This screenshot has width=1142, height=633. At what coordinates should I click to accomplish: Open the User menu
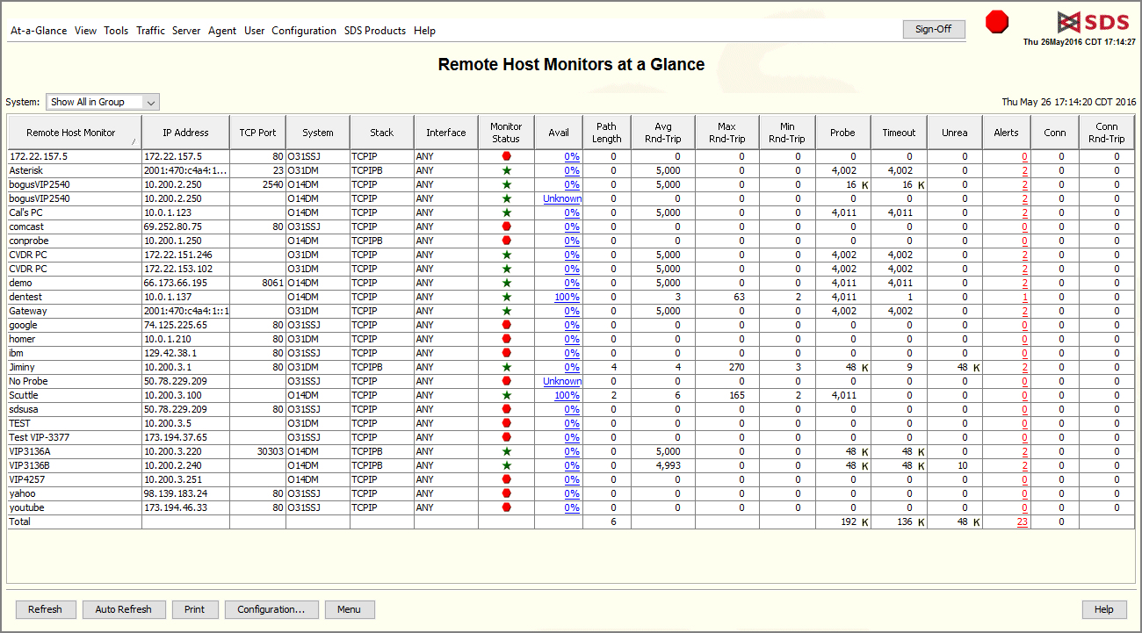pyautogui.click(x=255, y=31)
